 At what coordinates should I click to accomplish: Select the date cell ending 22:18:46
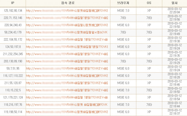coord(175,83)
